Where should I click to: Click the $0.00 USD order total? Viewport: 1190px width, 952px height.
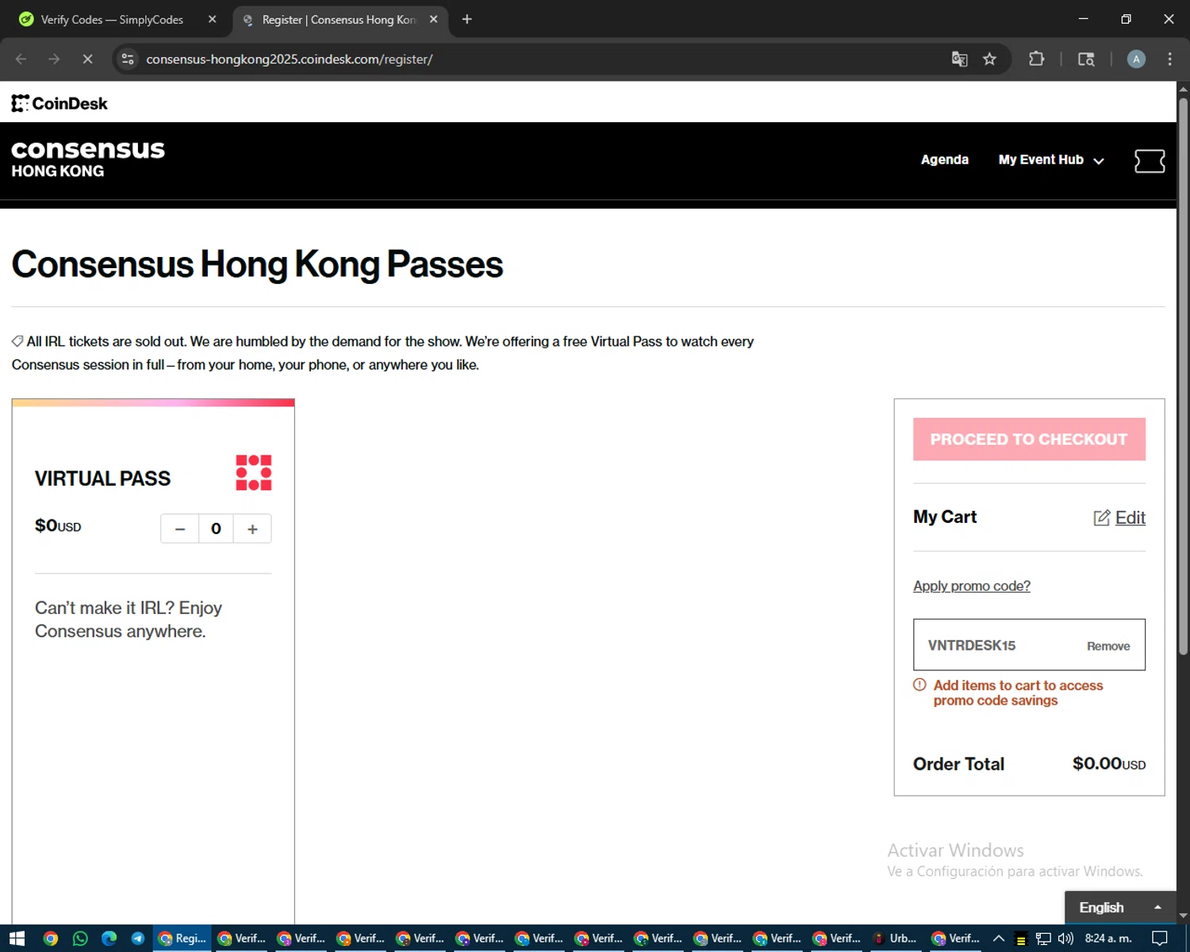coord(1108,763)
